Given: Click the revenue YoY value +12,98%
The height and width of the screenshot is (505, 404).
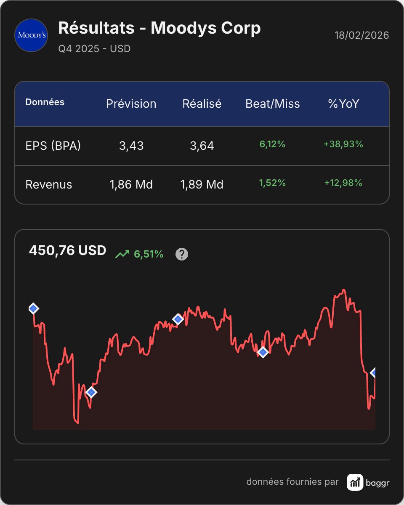Looking at the screenshot, I should point(343,183).
